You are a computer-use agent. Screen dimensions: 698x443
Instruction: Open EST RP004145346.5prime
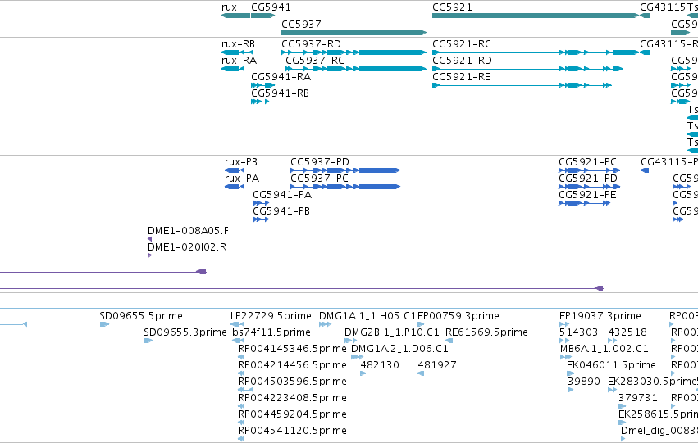pyautogui.click(x=241, y=357)
